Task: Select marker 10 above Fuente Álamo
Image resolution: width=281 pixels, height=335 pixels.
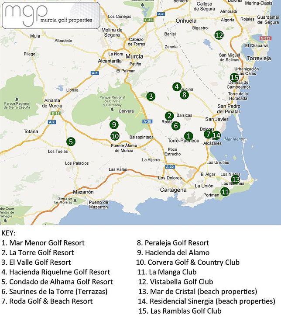Action: (x=115, y=136)
